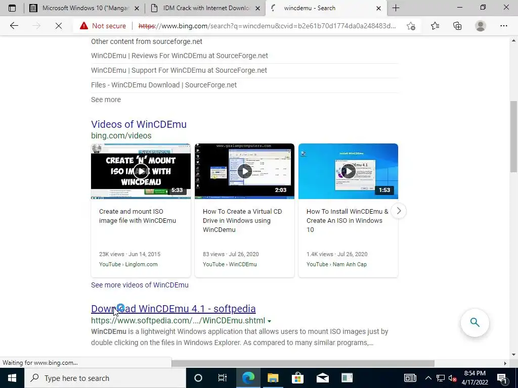Click Microsoft Edge taskbar icon
The height and width of the screenshot is (388, 518).
pos(248,378)
